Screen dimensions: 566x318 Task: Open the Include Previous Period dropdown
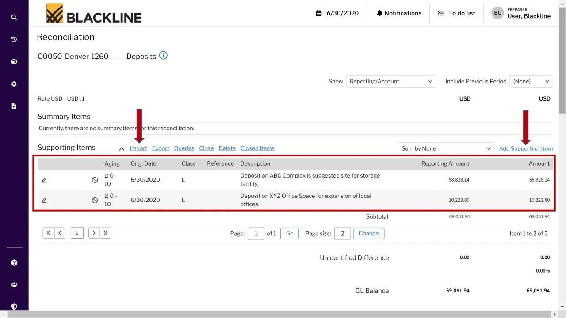531,81
